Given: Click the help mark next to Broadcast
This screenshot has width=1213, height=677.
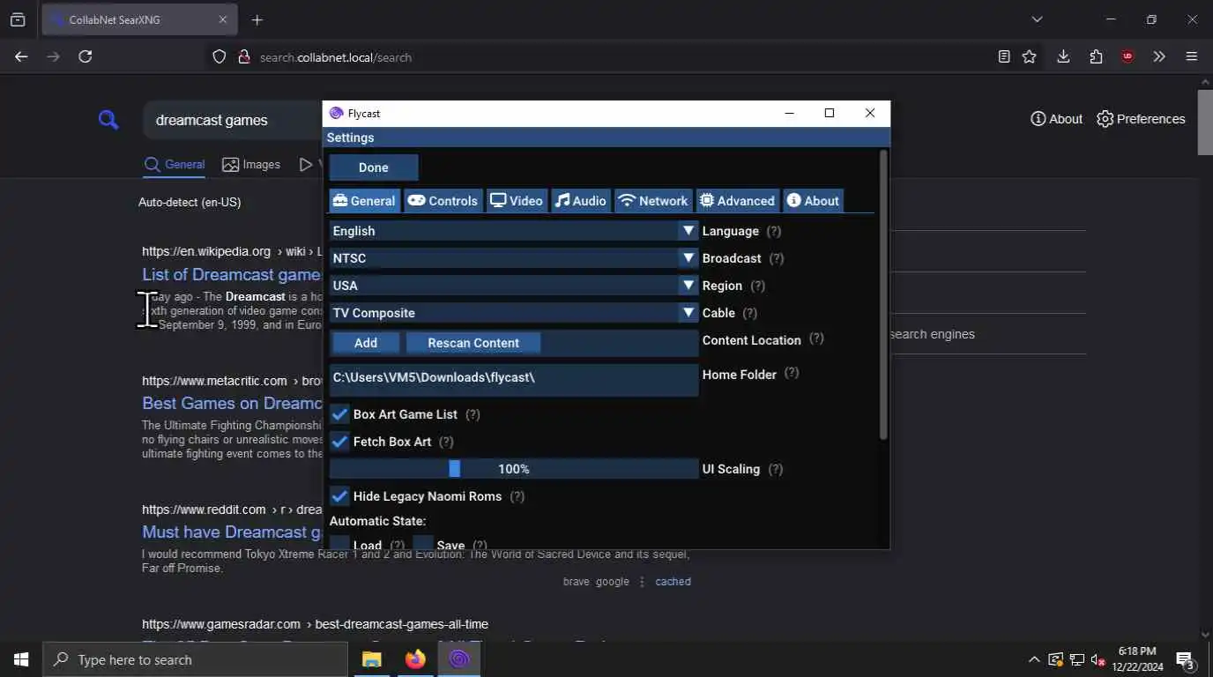Looking at the screenshot, I should 777,258.
